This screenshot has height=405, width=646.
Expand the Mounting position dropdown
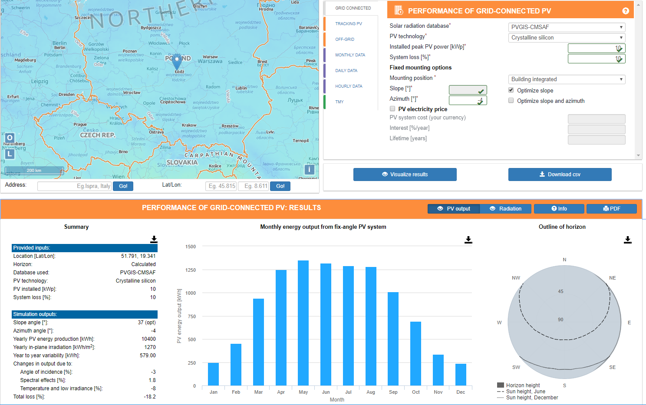click(567, 79)
